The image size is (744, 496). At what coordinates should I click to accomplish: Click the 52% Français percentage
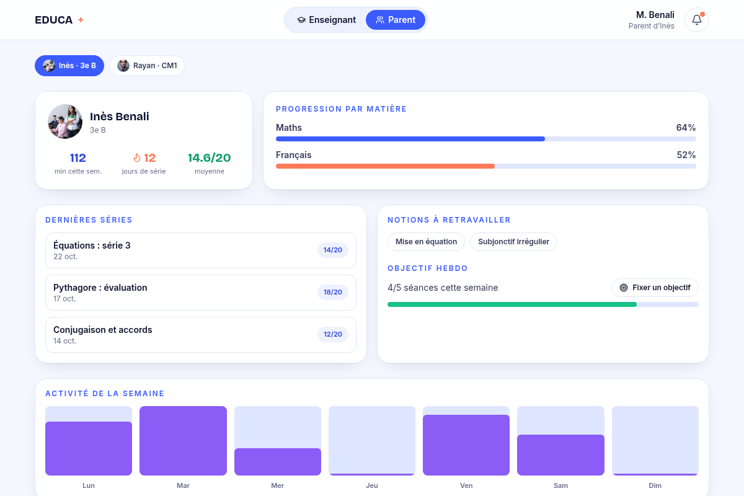point(686,155)
